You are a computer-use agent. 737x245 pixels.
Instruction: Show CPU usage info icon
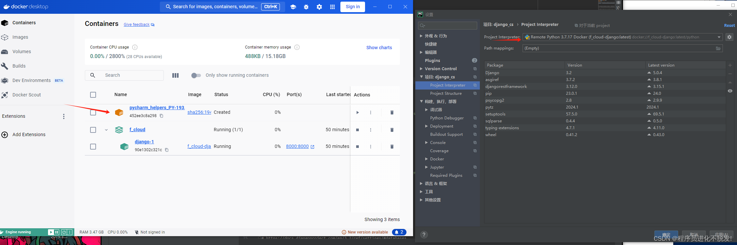(x=135, y=47)
